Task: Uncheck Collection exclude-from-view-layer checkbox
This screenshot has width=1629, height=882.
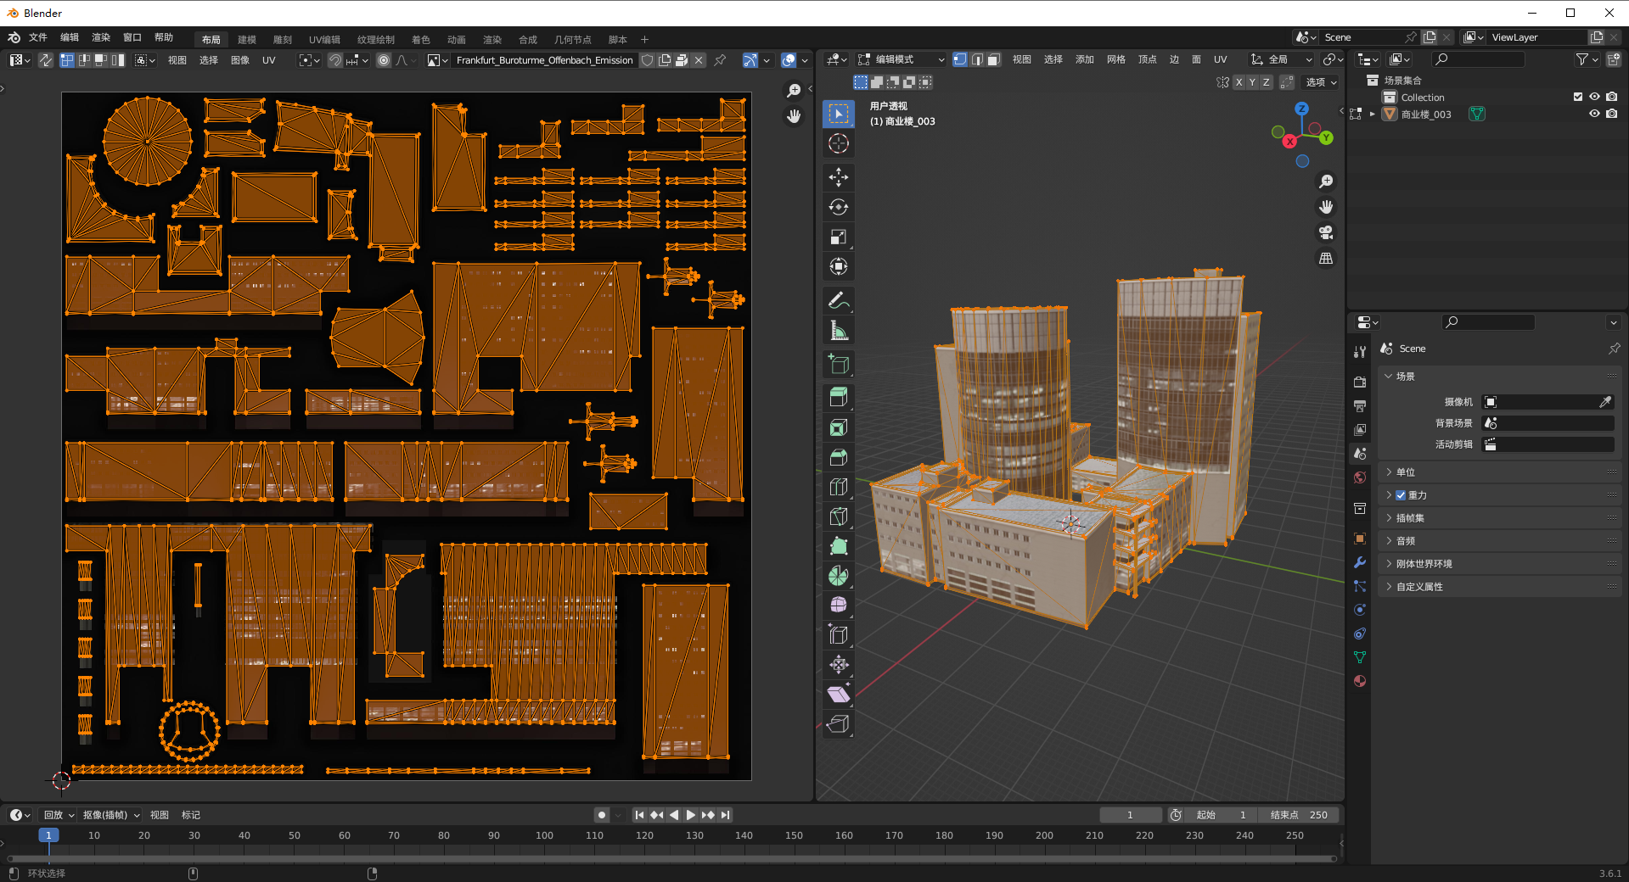Action: click(1578, 97)
